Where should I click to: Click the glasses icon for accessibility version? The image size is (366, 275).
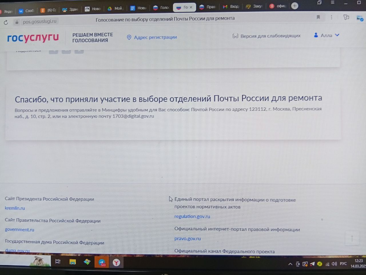point(235,36)
